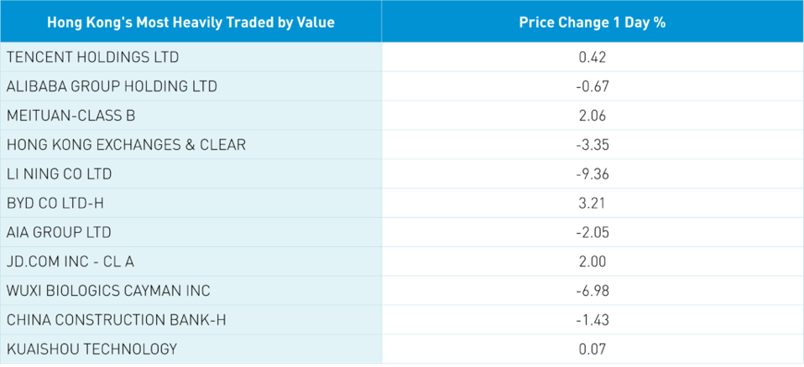Click the -3.35 price change value
The height and width of the screenshot is (367, 804).
[x=592, y=145]
